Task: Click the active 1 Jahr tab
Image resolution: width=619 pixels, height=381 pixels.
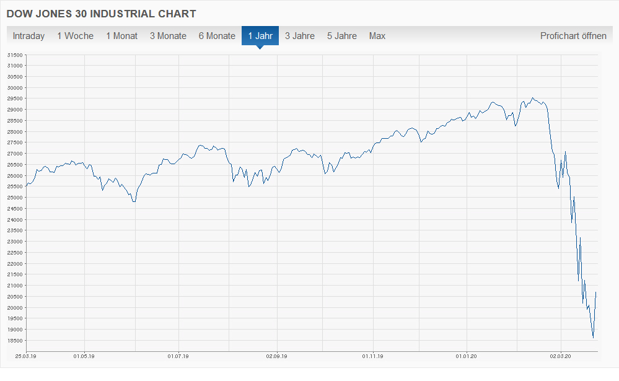Action: [x=260, y=36]
